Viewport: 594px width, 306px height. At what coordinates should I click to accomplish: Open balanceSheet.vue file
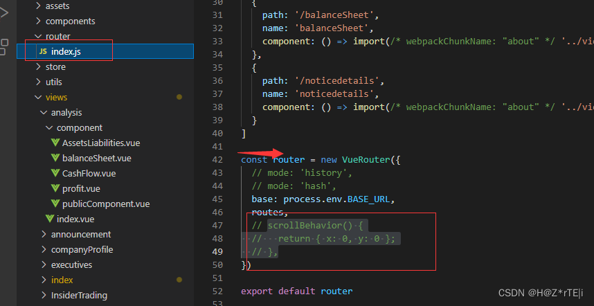[97, 158]
